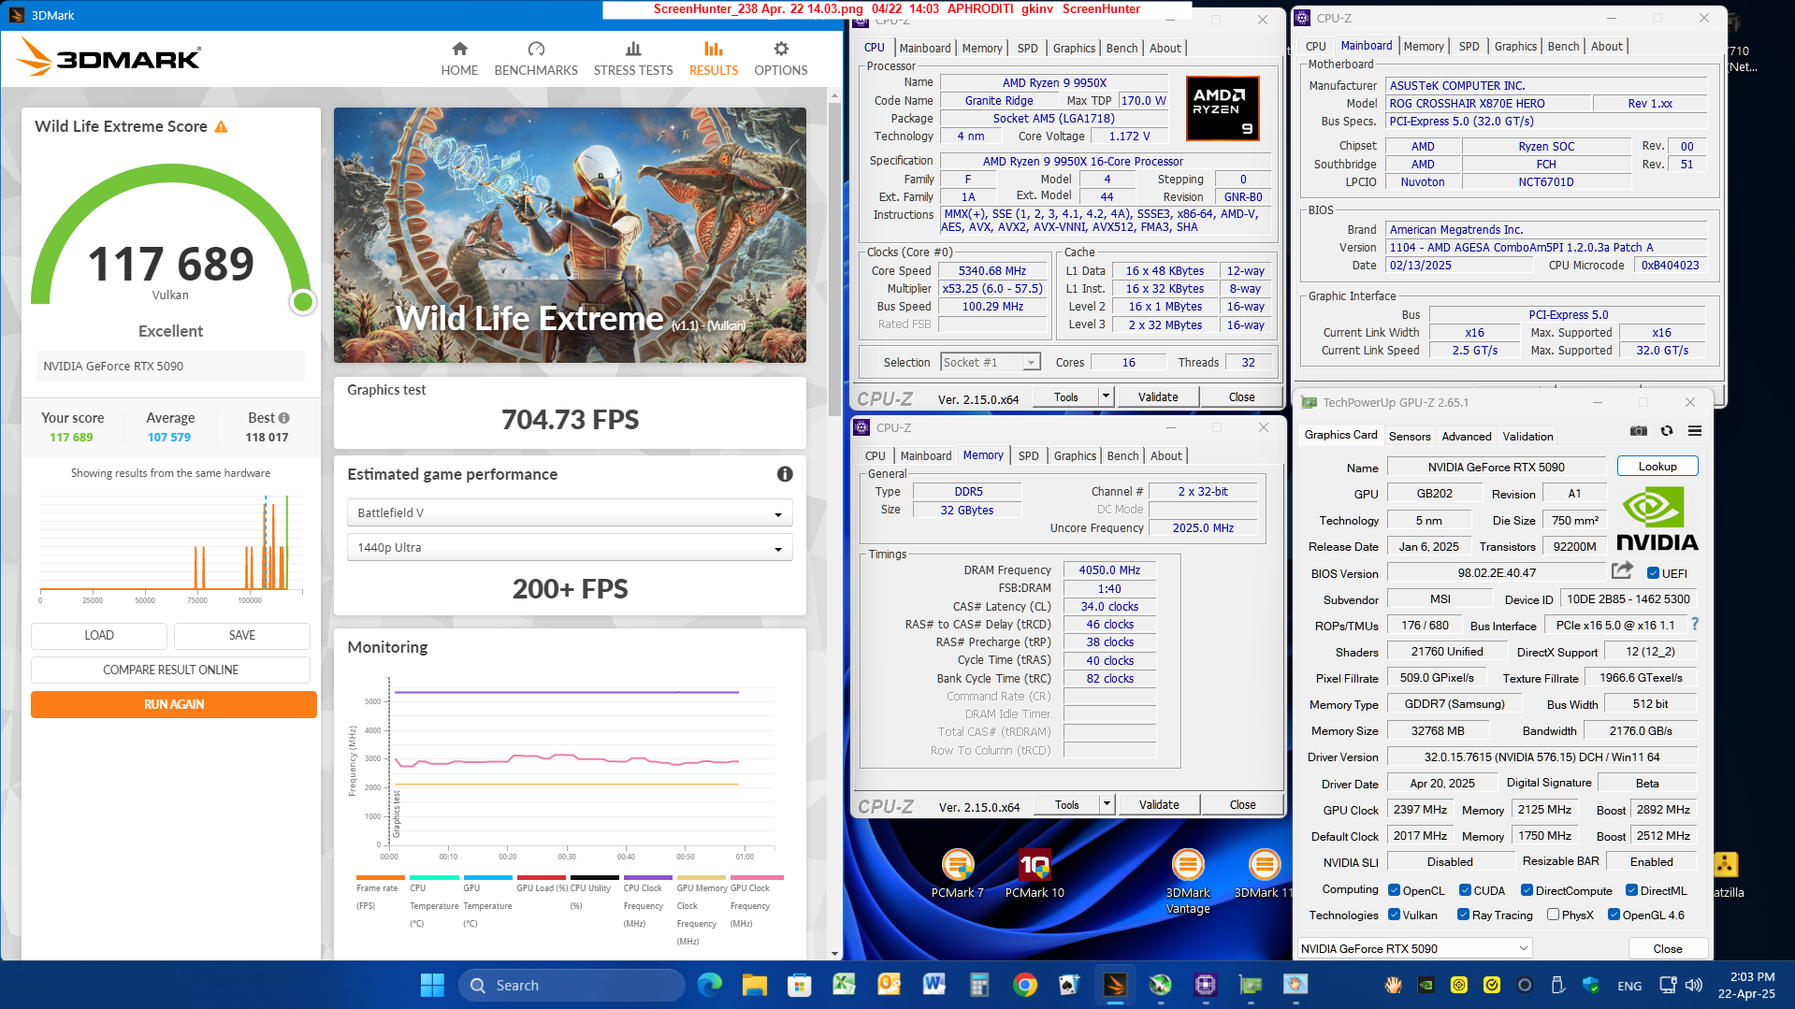Image resolution: width=1795 pixels, height=1009 pixels.
Task: Click the RUN AGAIN button
Action: (174, 704)
